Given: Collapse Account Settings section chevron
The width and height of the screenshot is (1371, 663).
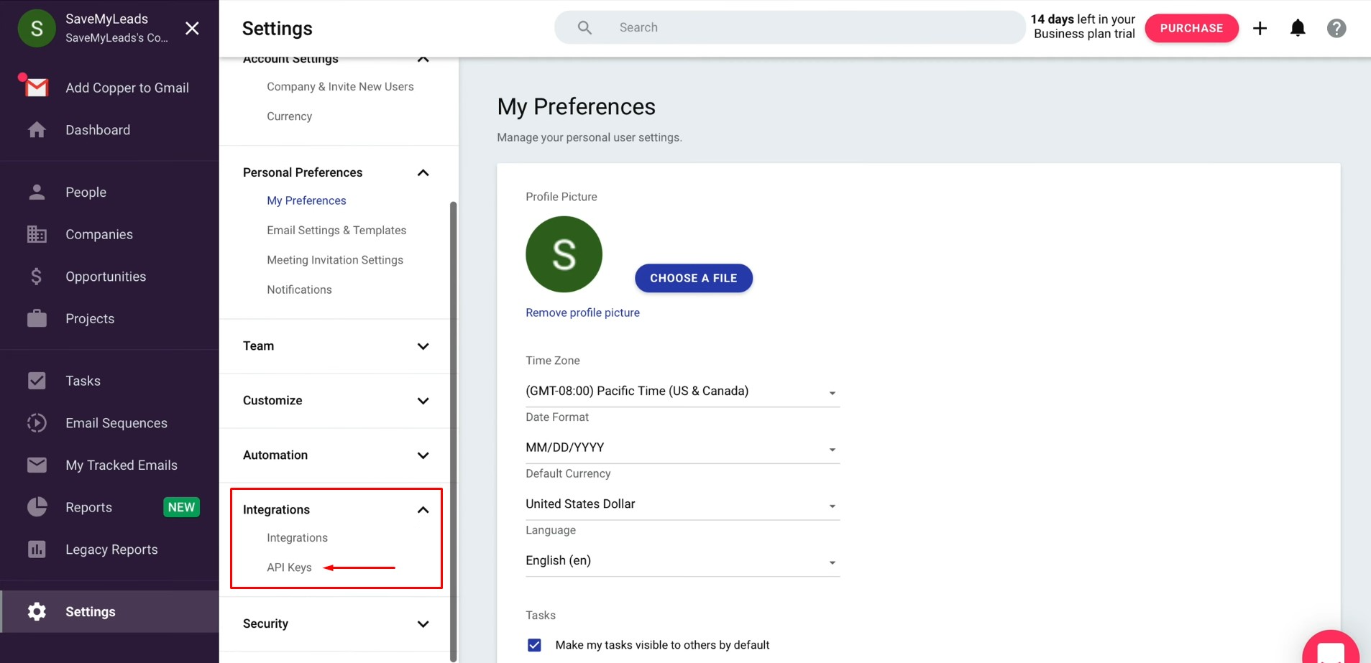Looking at the screenshot, I should pyautogui.click(x=423, y=60).
